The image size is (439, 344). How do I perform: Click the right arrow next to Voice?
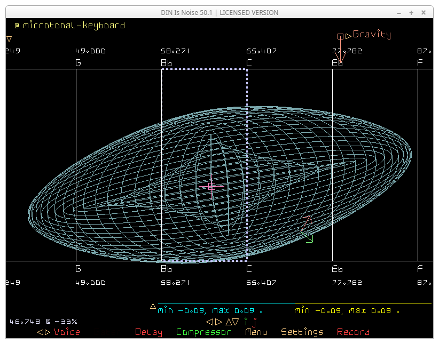tap(48, 332)
